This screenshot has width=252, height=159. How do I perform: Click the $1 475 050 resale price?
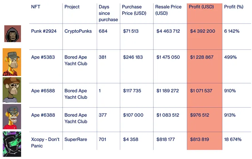pos(168,57)
